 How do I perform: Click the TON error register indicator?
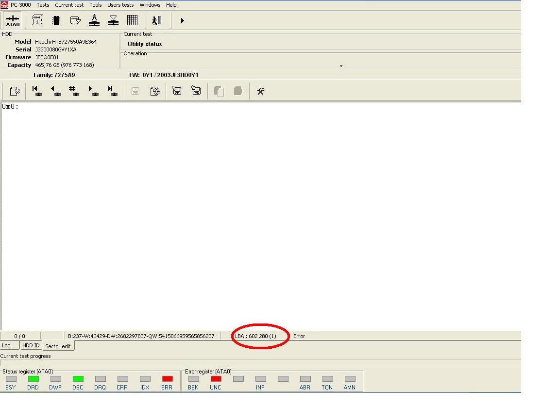tap(328, 379)
